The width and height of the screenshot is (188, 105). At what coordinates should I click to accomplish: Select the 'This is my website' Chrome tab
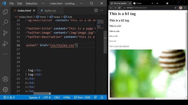tap(120, 3)
